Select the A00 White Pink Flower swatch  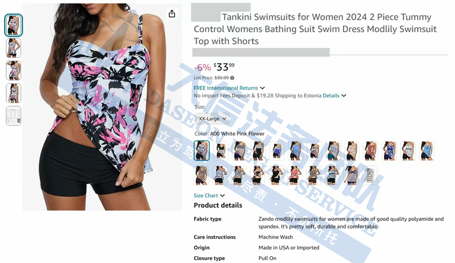[x=201, y=150]
